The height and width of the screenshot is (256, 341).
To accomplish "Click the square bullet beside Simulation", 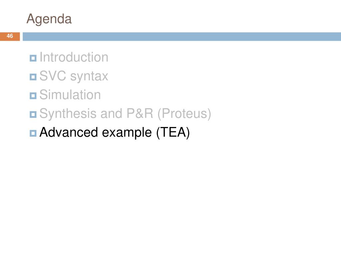I will pyautogui.click(x=33, y=96).
